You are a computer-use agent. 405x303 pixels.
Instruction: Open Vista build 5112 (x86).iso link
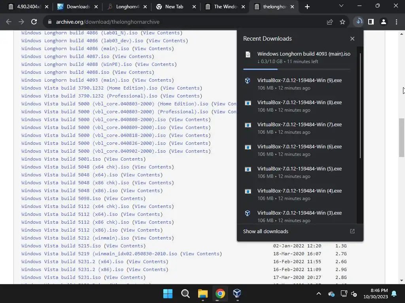(70, 230)
